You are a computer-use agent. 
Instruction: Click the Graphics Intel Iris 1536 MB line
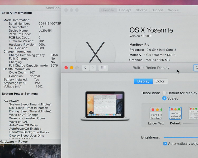tap(149, 60)
